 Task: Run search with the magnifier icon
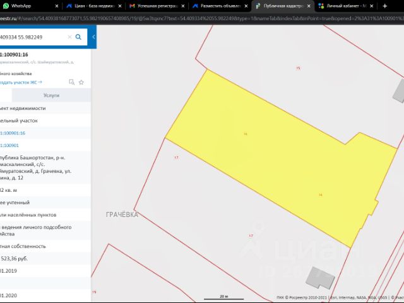(78, 37)
